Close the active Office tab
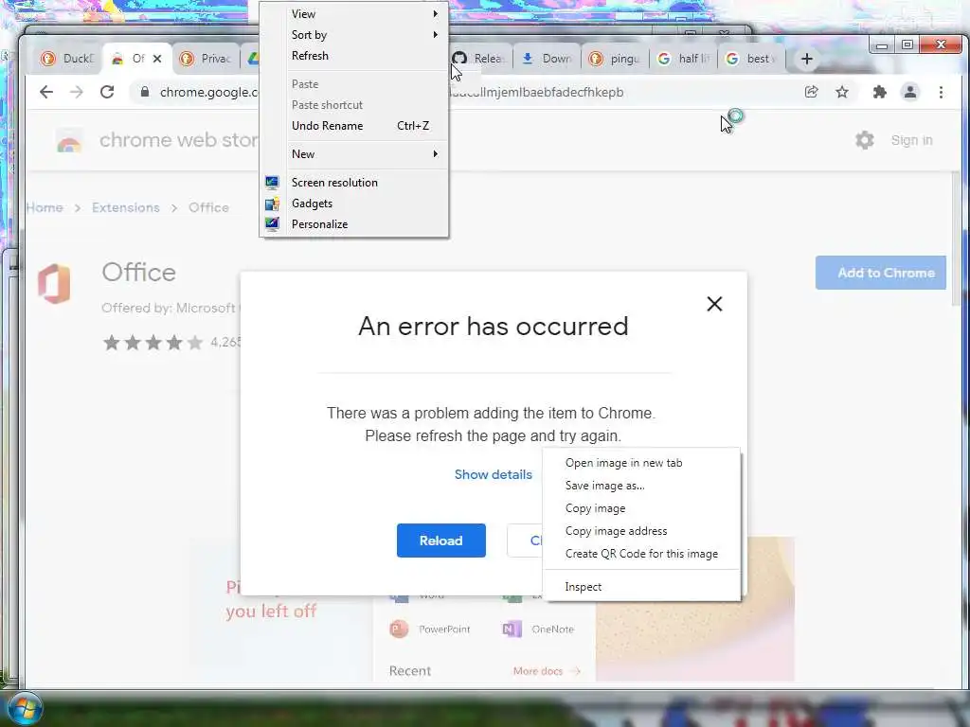 [157, 59]
